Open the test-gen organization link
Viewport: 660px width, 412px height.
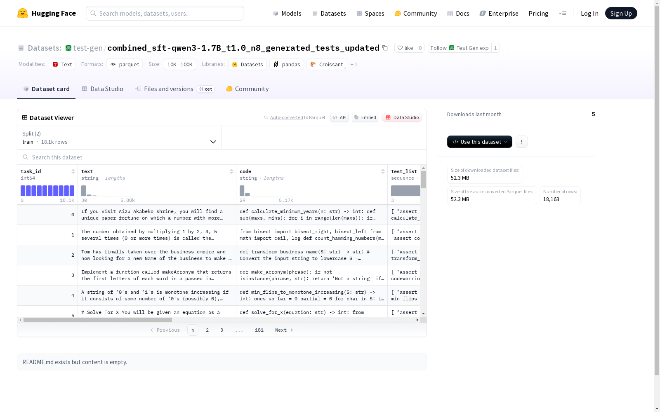87,48
